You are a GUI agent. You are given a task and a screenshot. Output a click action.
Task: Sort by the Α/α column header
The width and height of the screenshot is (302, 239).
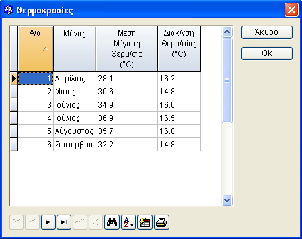pos(36,49)
